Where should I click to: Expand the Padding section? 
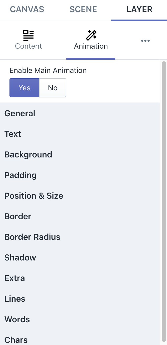(20, 175)
